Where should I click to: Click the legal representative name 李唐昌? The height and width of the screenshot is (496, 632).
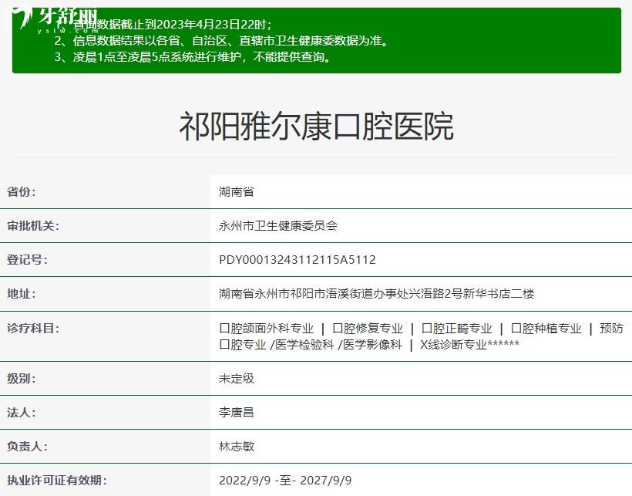click(x=237, y=413)
